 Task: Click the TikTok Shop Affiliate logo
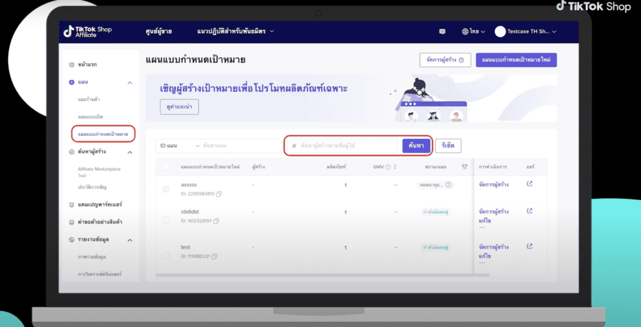pos(88,31)
